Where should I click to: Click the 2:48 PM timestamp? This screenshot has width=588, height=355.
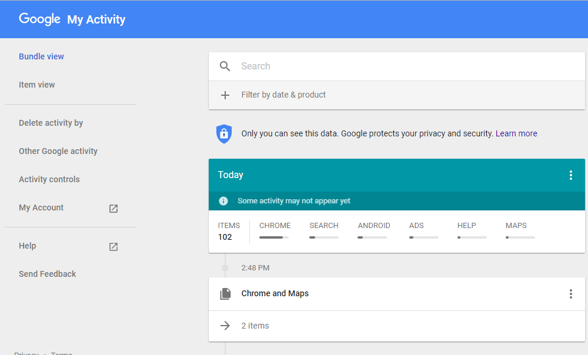(x=255, y=268)
